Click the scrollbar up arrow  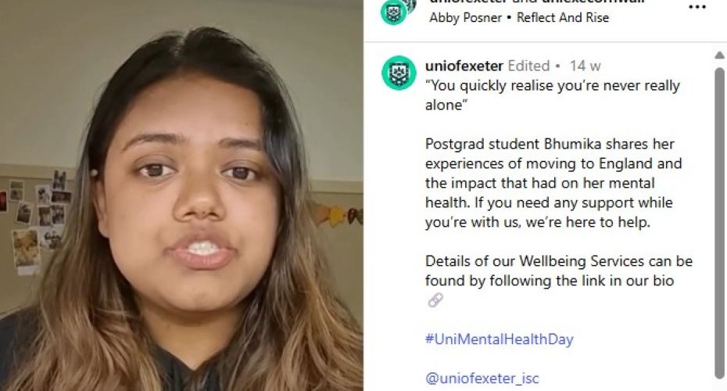[719, 55]
